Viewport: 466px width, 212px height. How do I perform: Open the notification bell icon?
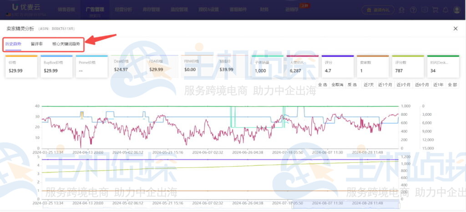click(x=445, y=10)
